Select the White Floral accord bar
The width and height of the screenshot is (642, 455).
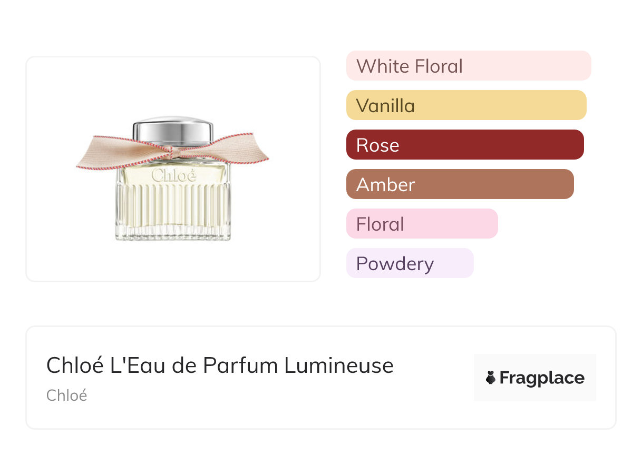(x=468, y=66)
